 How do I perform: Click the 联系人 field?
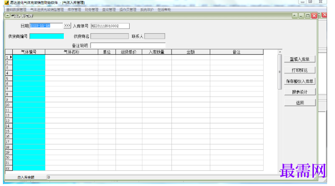pos(155,36)
